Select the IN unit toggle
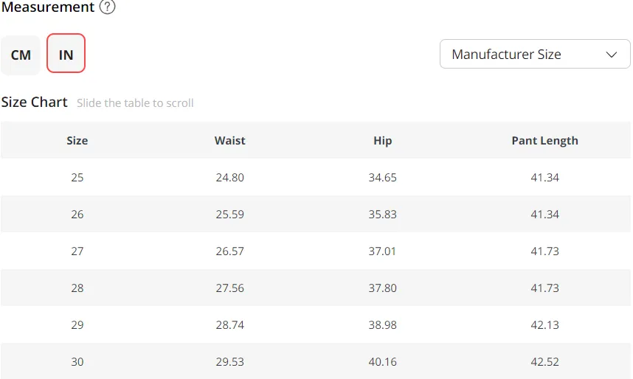This screenshot has height=379, width=633. coord(66,53)
